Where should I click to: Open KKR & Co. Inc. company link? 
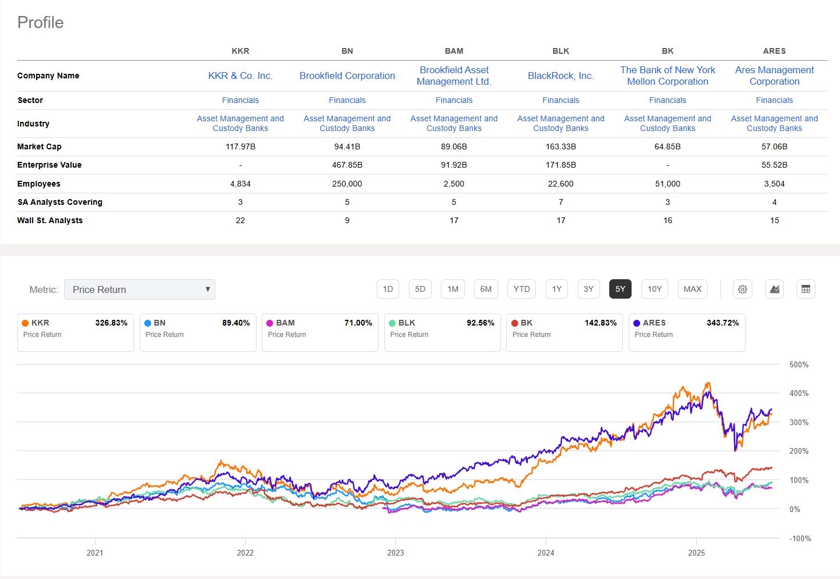coord(240,76)
